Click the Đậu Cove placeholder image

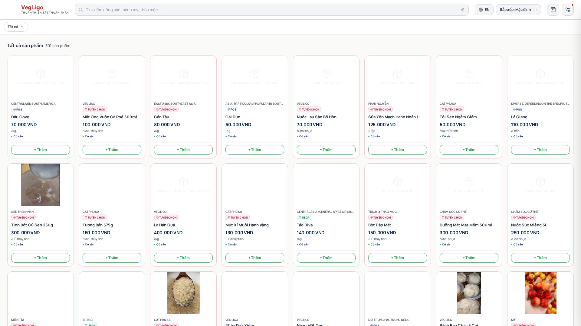pyautogui.click(x=41, y=77)
